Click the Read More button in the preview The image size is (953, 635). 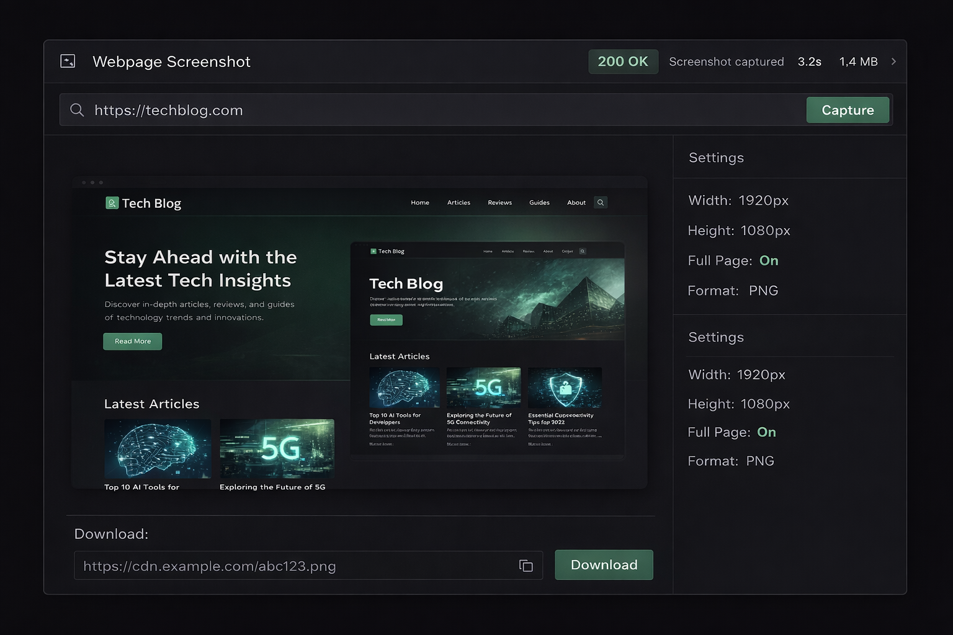point(132,341)
